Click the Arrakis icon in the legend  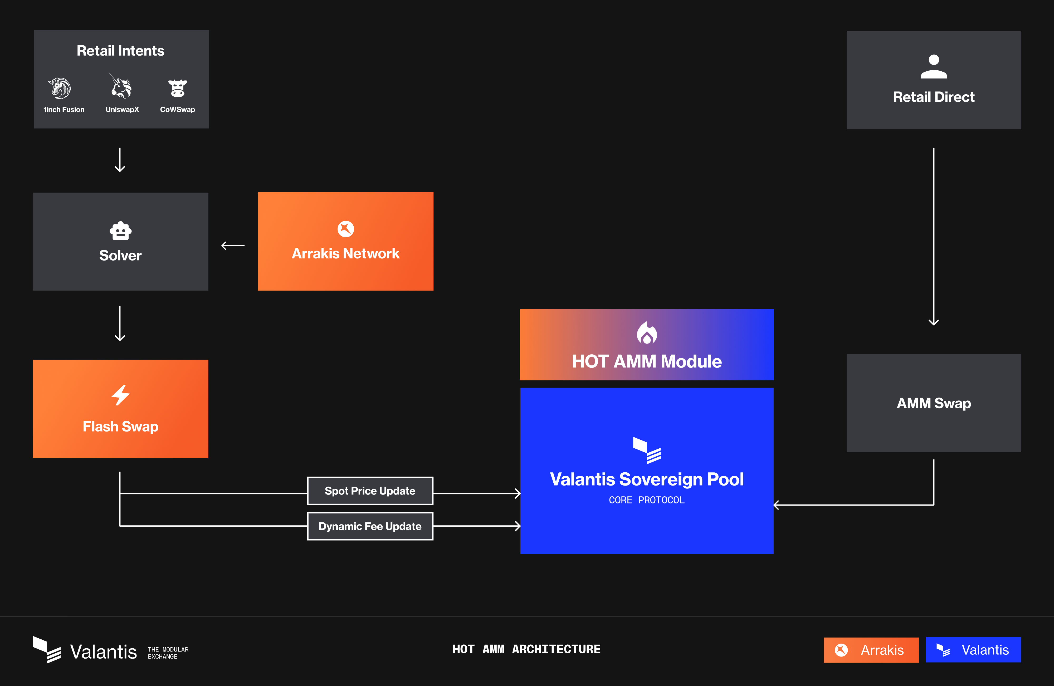coord(841,650)
